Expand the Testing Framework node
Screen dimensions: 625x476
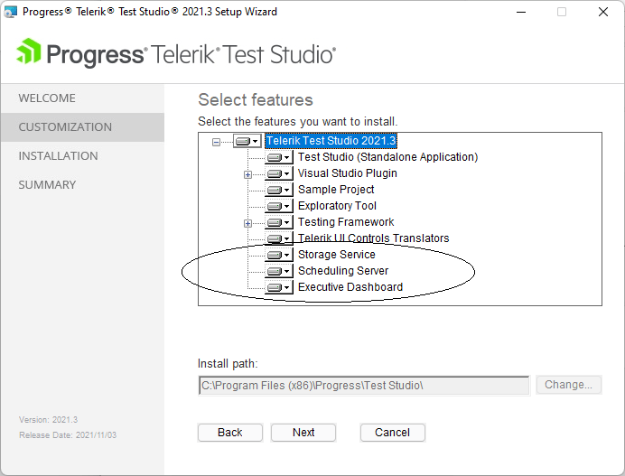tap(248, 223)
